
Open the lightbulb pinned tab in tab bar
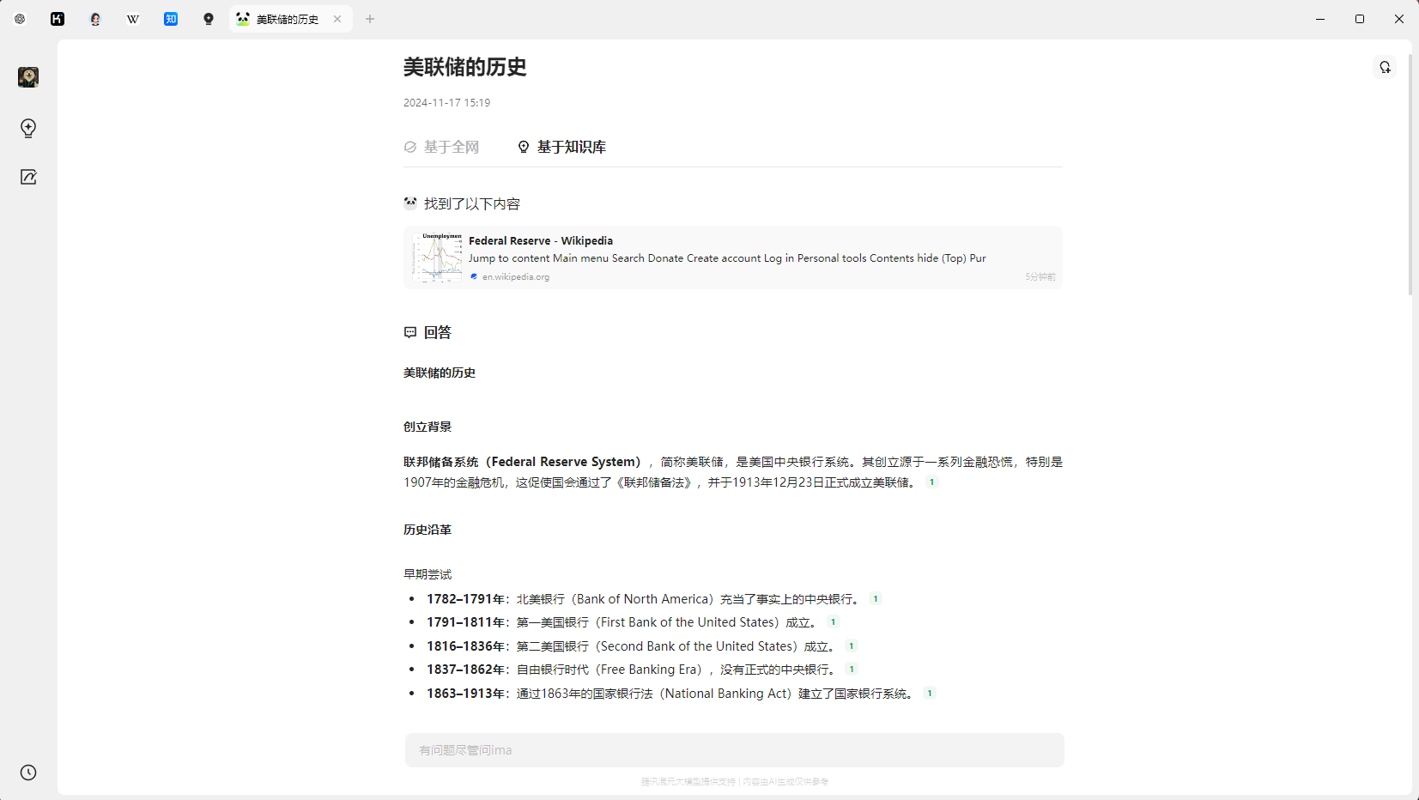click(209, 19)
